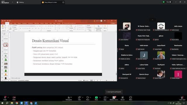Collapse gallery using chevron above participants
This screenshot has width=187, height=105.
pos(153,20)
